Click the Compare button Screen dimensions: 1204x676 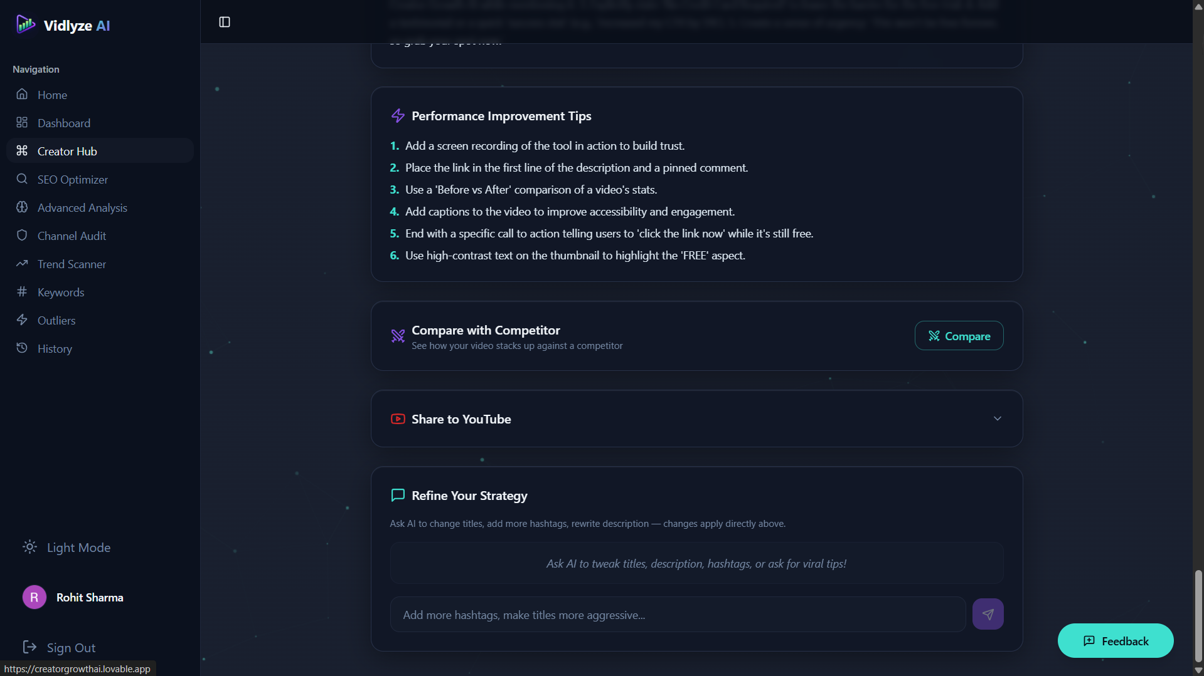click(x=958, y=335)
